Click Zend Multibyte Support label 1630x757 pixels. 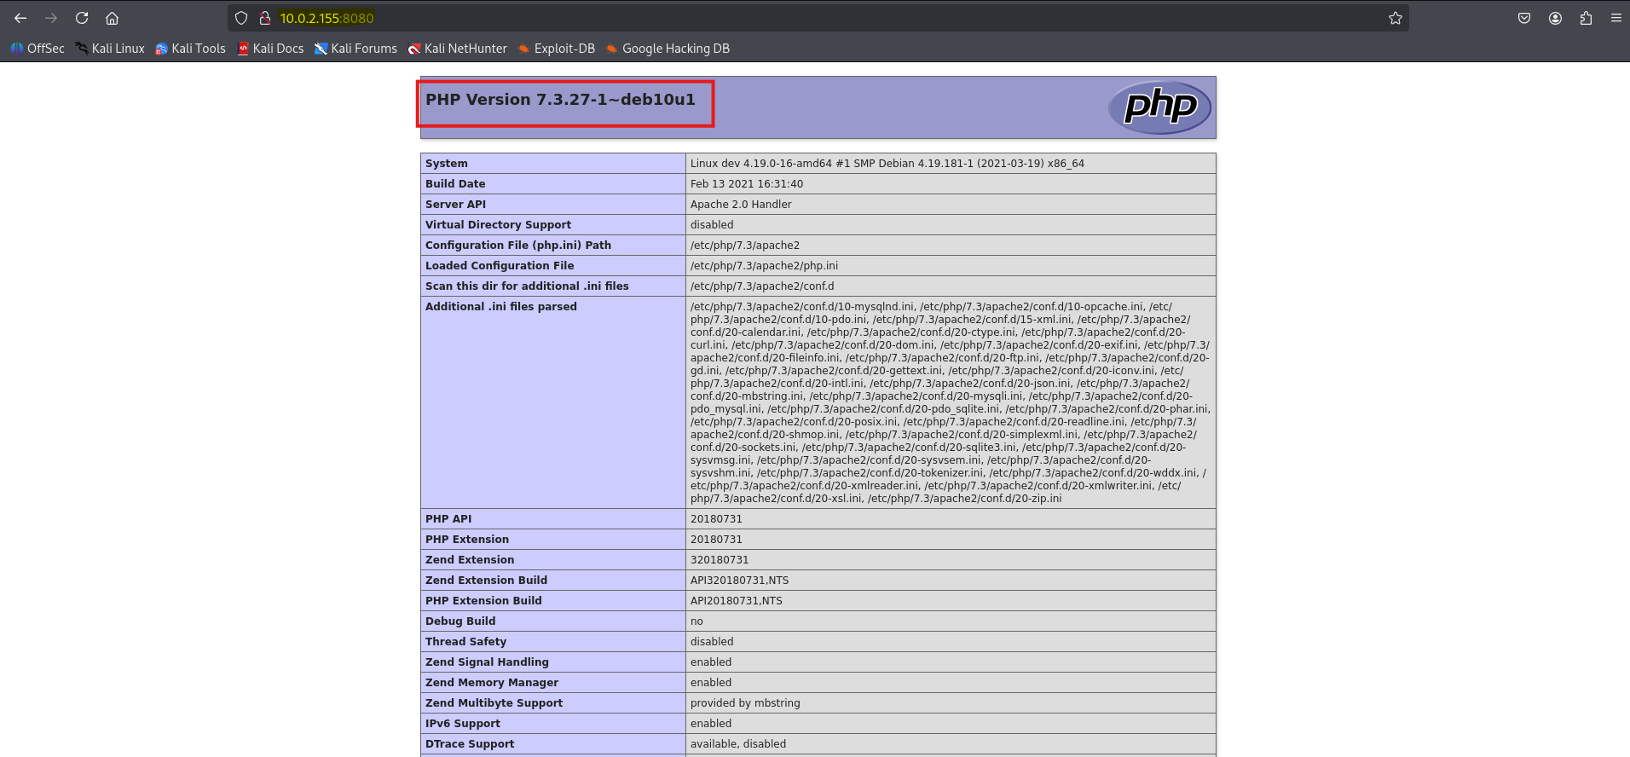[x=494, y=703]
